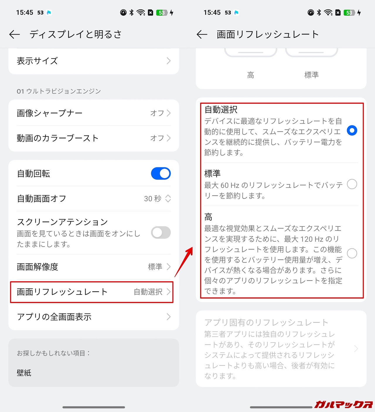The height and width of the screenshot is (412, 375).
Task: Open the 自動画面オフ 30 秒 picker
Action: 94,199
